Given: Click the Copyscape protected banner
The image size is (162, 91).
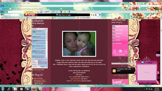Looking at the screenshot, I should click(x=123, y=63).
